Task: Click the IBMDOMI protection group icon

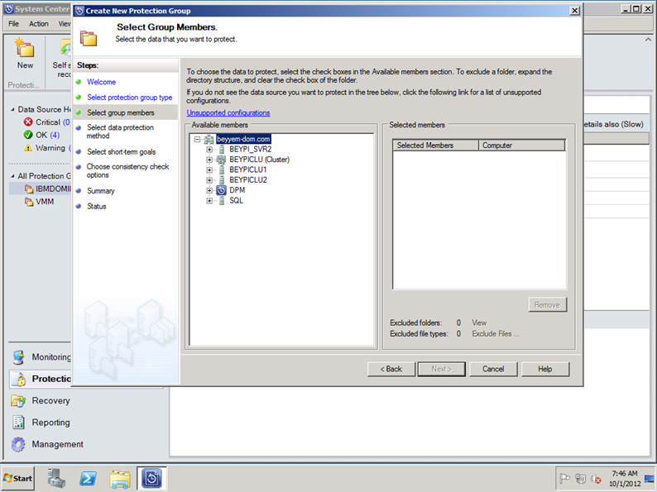Action: pyautogui.click(x=29, y=189)
